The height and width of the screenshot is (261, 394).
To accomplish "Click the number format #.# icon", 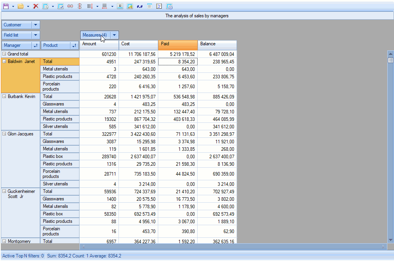I will click(139, 6).
